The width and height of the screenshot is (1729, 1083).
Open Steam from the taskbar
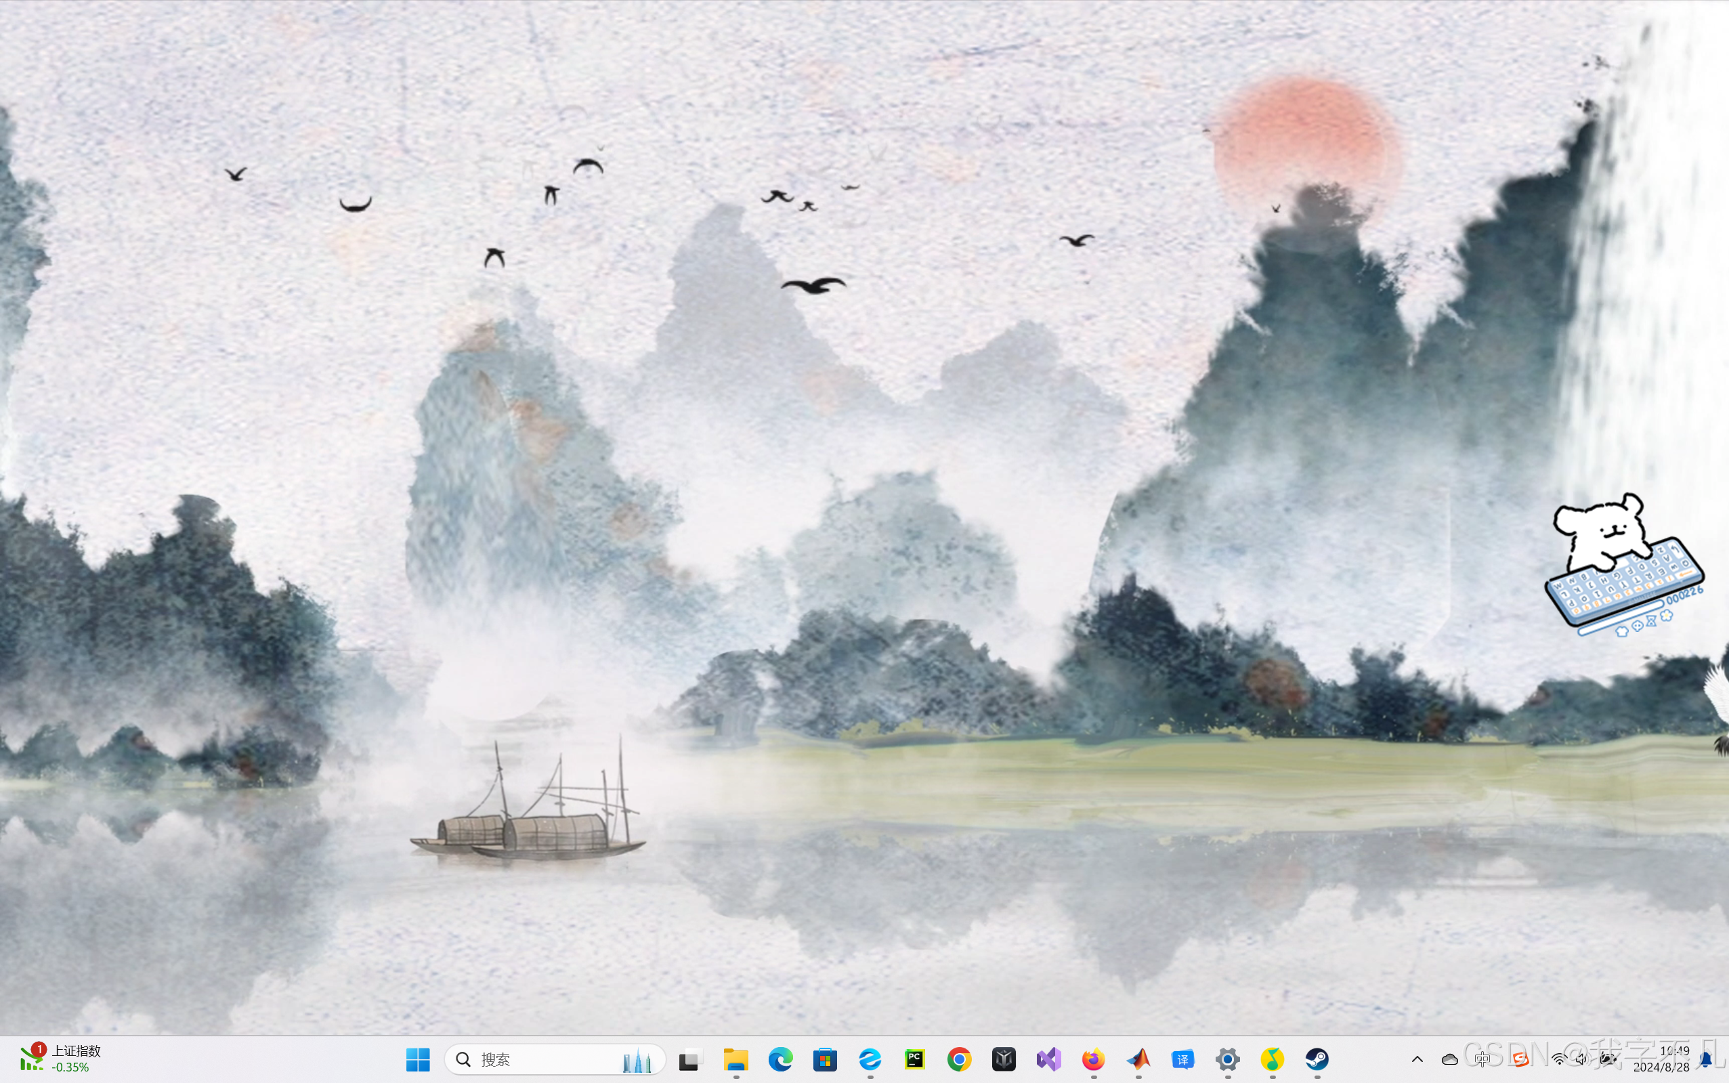pyautogui.click(x=1317, y=1059)
